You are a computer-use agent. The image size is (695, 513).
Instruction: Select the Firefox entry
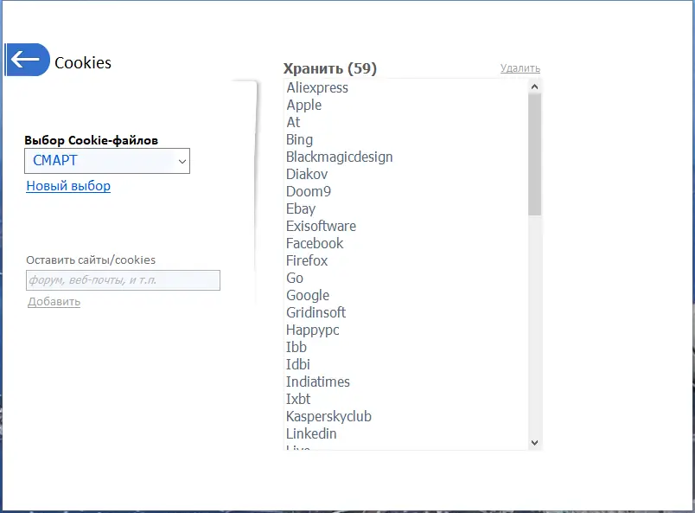point(307,261)
